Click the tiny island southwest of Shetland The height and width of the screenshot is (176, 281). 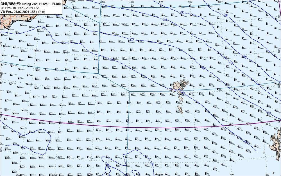pos(264,153)
